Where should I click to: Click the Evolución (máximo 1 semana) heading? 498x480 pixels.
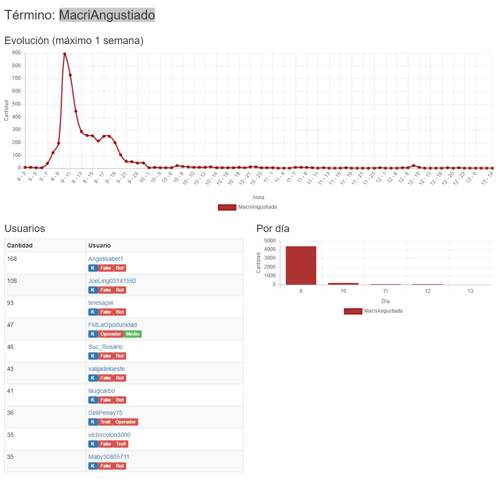74,41
